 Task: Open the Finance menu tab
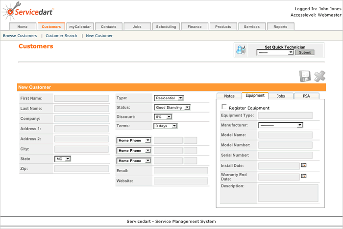(195, 27)
